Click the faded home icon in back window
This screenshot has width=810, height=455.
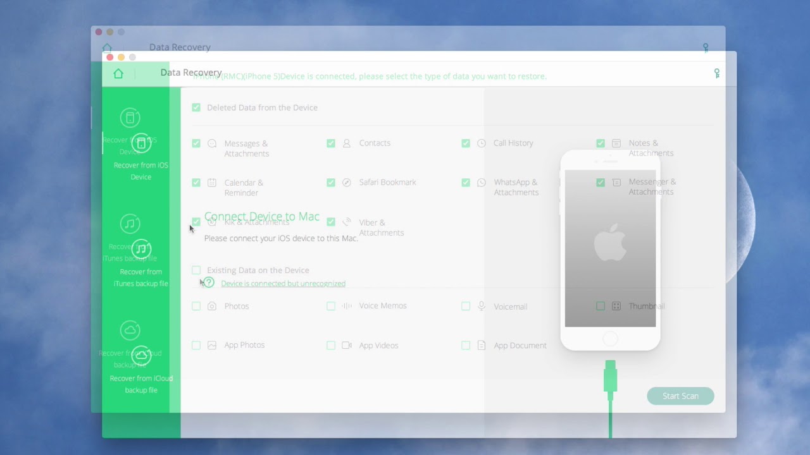pos(107,47)
